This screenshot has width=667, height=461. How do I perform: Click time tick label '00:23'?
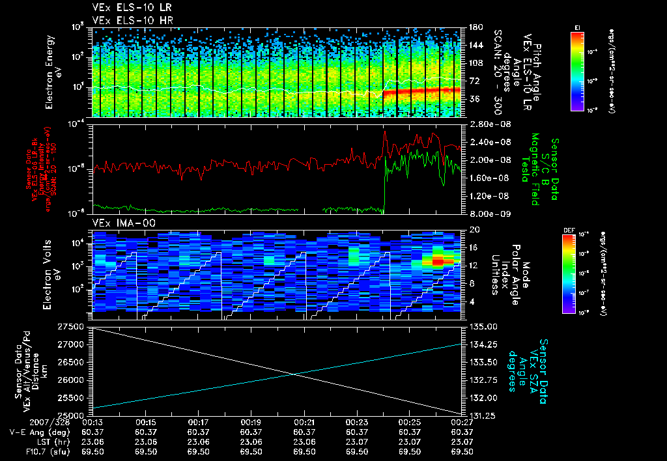click(x=357, y=423)
